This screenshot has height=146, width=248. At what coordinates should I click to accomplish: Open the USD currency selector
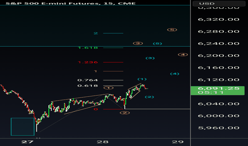coord(219,3)
